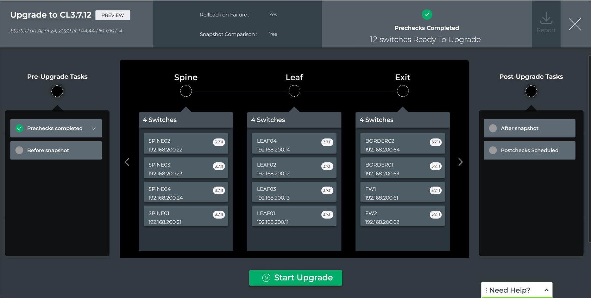Toggle the Postchecks Scheduled status circle
The image size is (591, 298).
[x=493, y=150]
